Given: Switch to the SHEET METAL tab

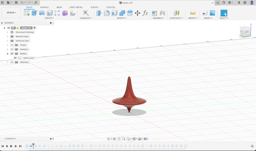Looking at the screenshot, I should coord(76,7).
